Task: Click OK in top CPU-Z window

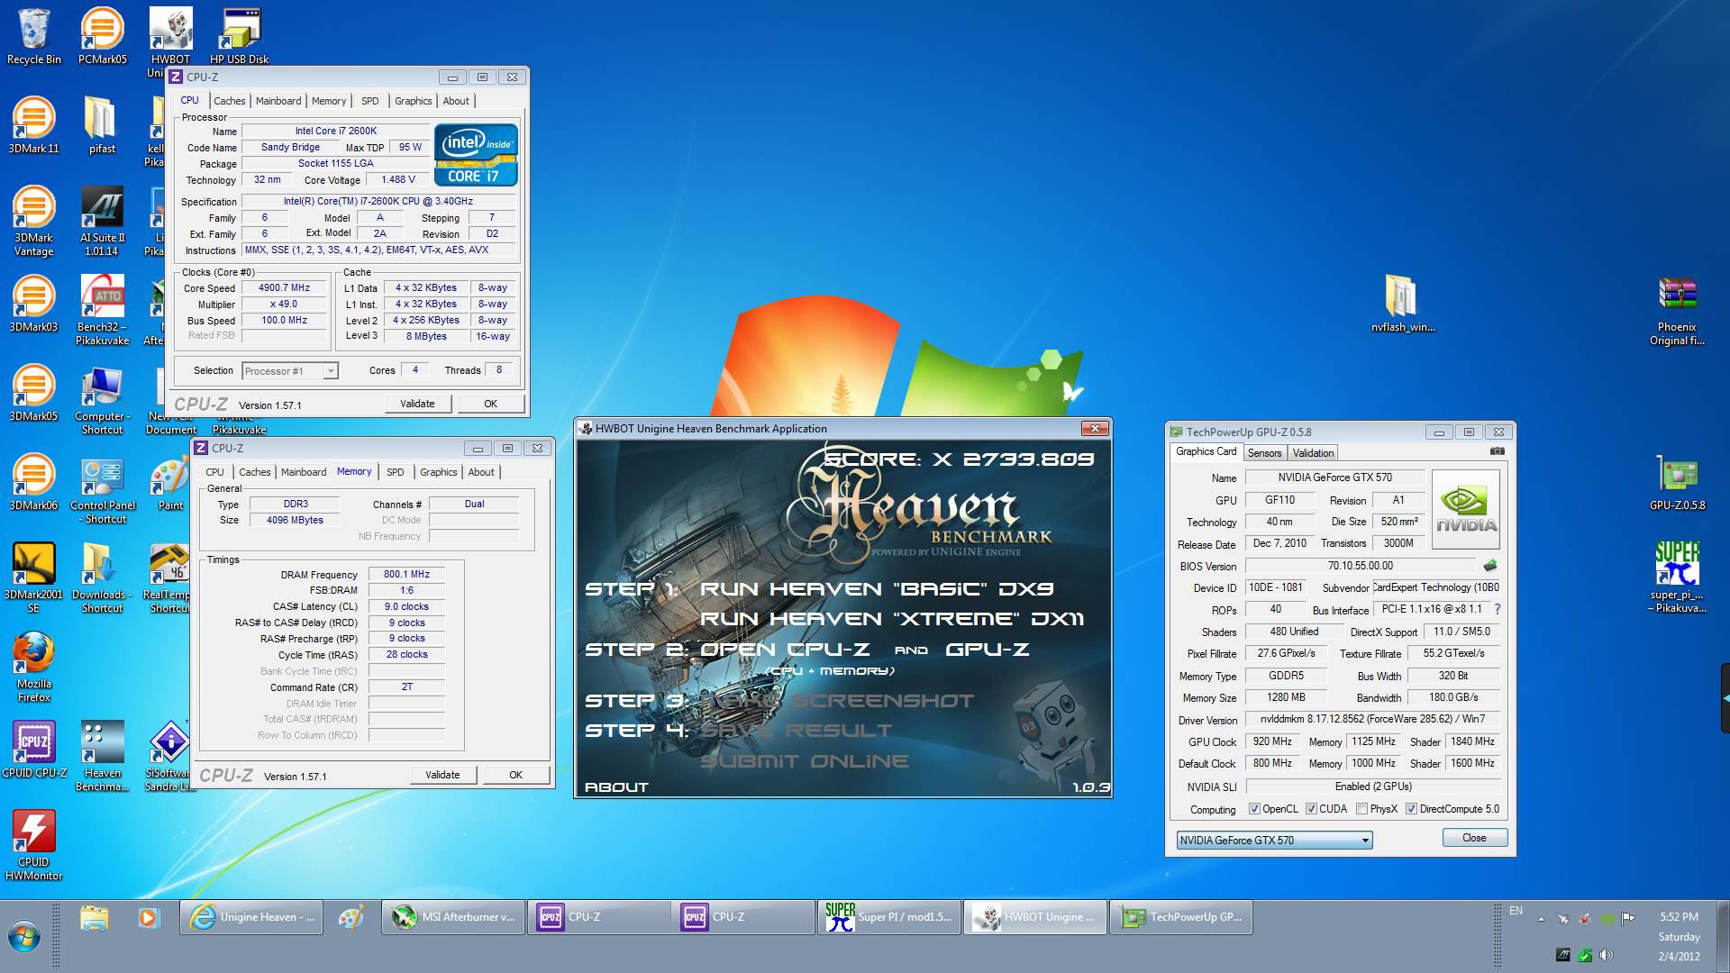Action: 491,404
